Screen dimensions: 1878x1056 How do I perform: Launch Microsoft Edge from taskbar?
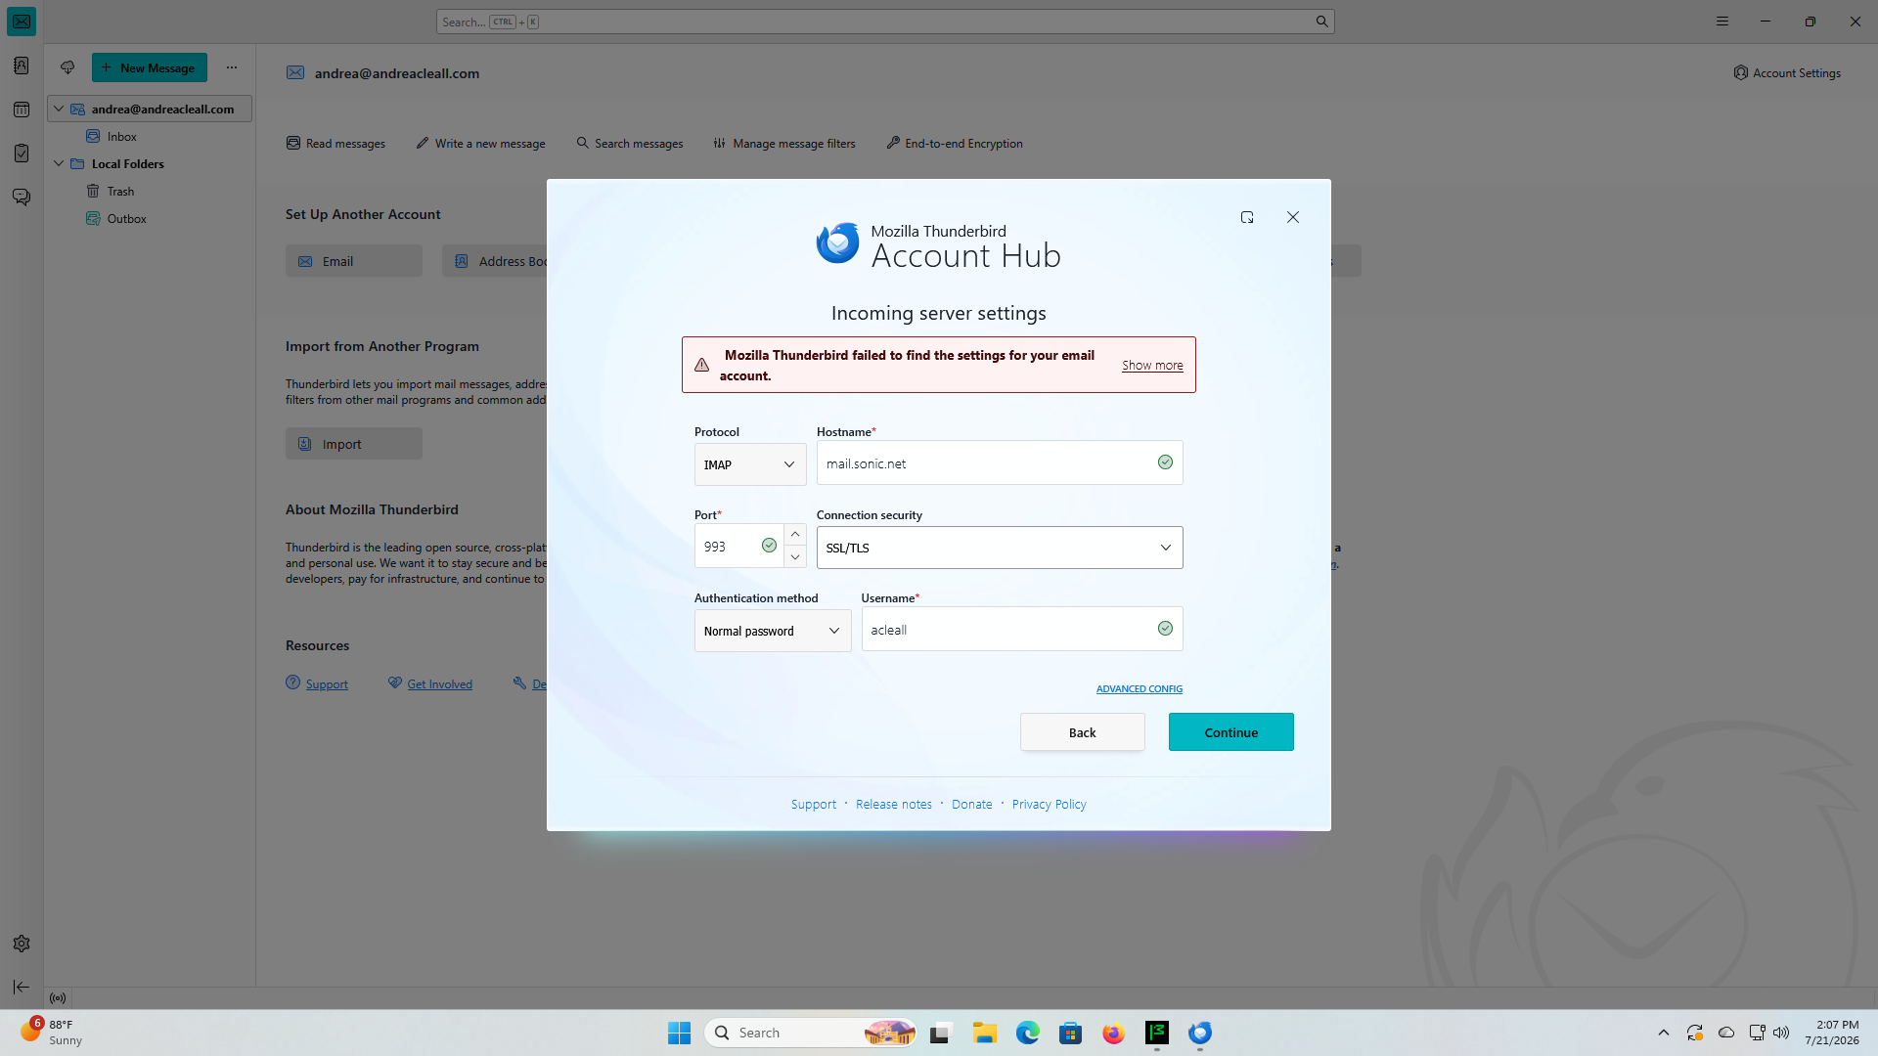click(x=1027, y=1033)
